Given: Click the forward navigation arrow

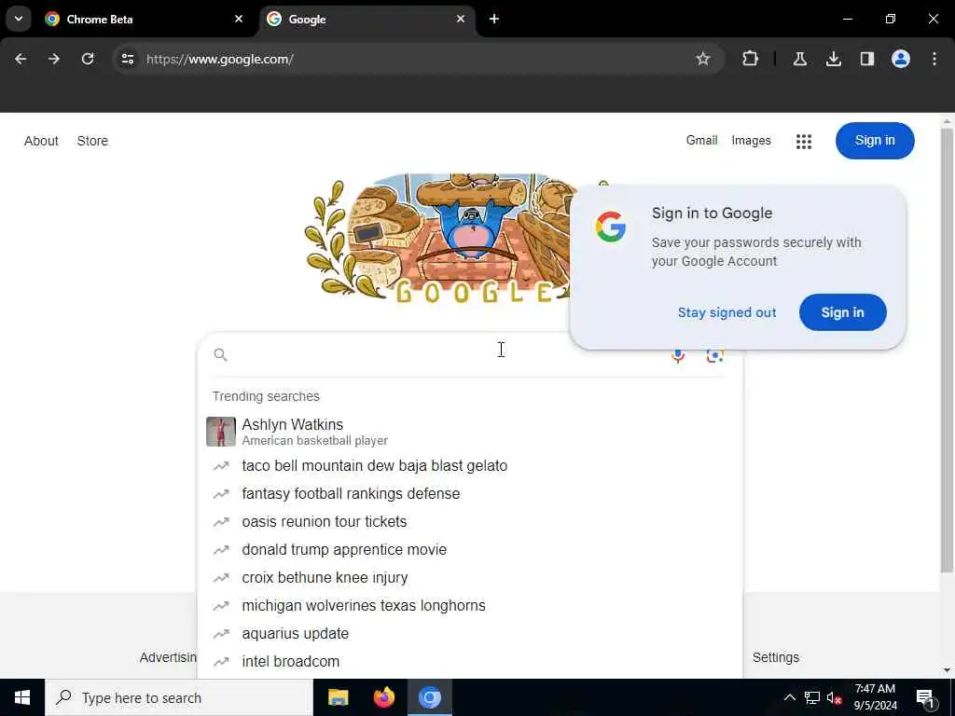Looking at the screenshot, I should (x=54, y=59).
